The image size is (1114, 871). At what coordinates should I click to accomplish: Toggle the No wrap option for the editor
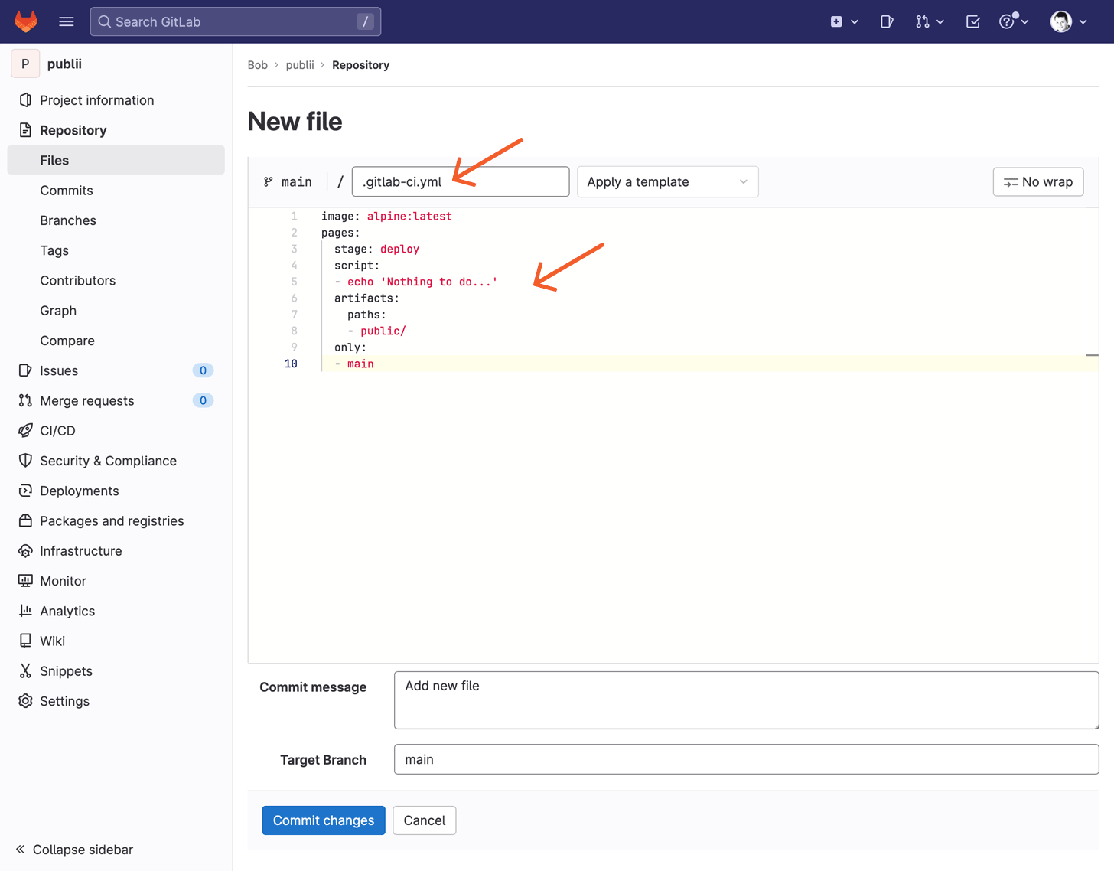click(1037, 181)
